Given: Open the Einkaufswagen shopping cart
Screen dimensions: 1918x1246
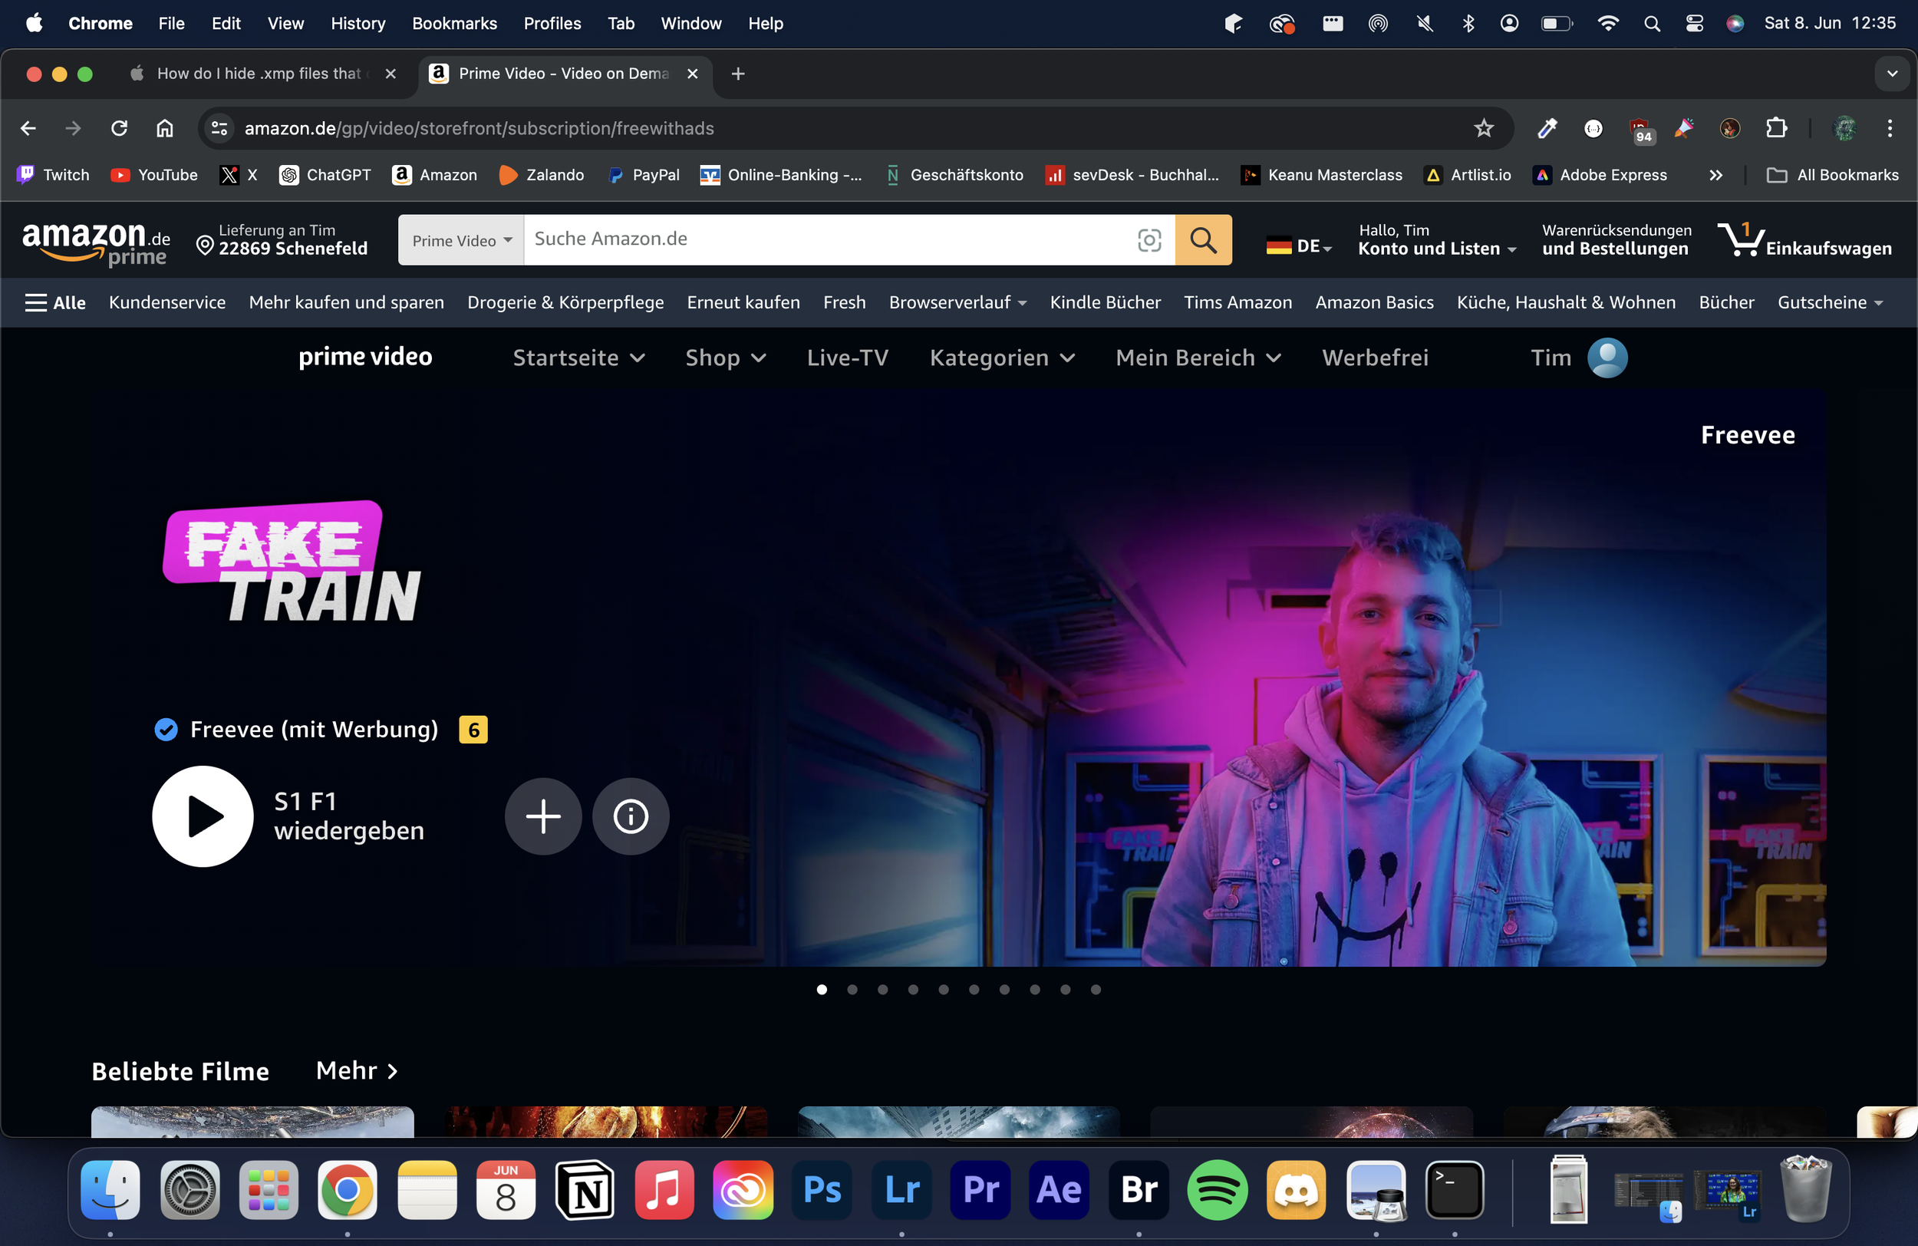Looking at the screenshot, I should [x=1804, y=239].
